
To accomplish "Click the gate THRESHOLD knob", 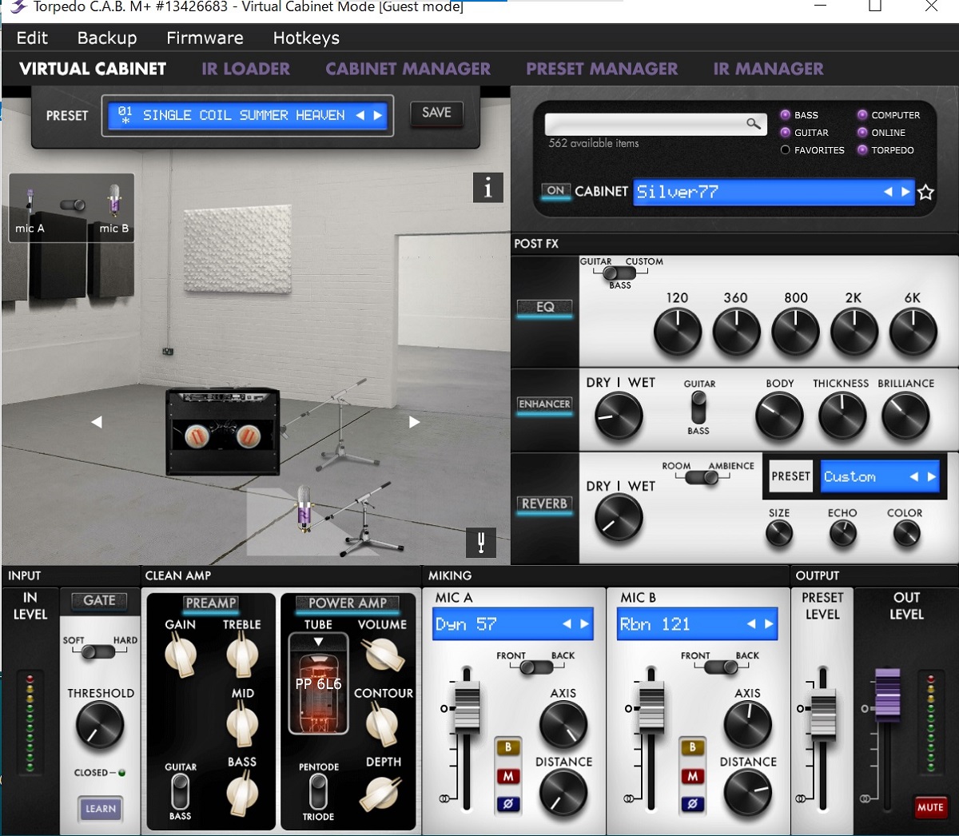I will (x=100, y=726).
